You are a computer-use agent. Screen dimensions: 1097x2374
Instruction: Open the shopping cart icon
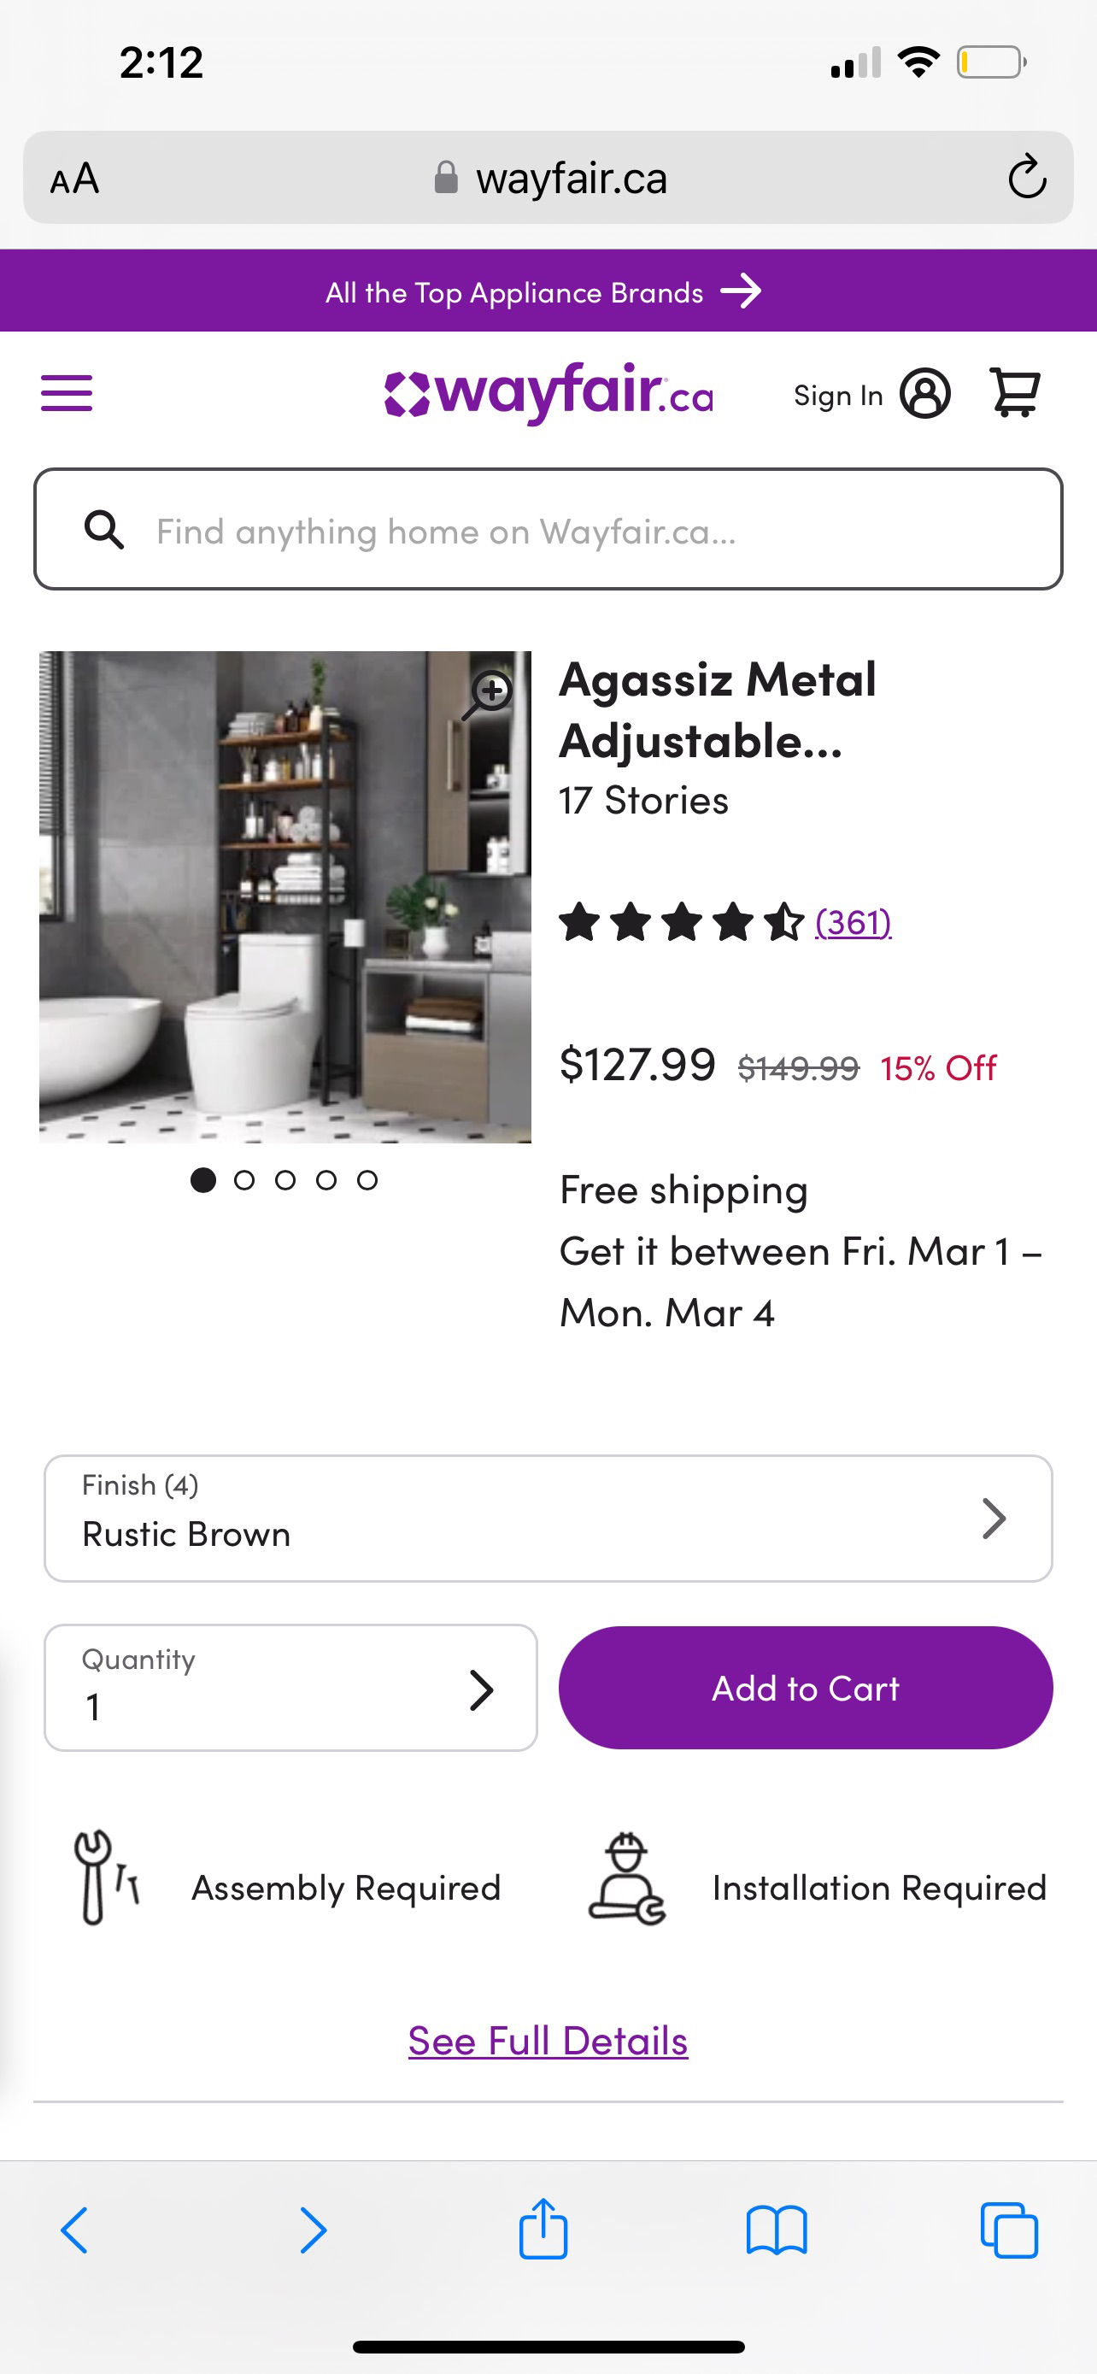point(1014,393)
